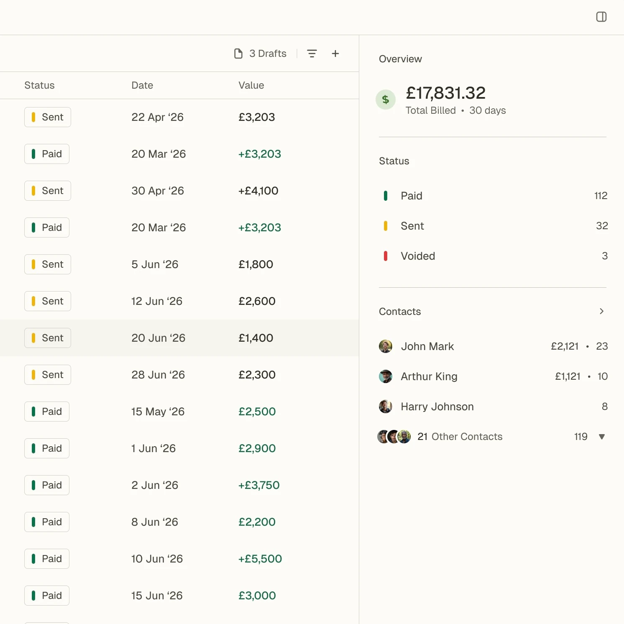
Task: Click the Paid badge for 10 Jun '26
Action: pyautogui.click(x=47, y=559)
